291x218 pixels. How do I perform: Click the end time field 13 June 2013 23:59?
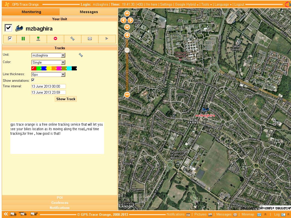click(48, 92)
